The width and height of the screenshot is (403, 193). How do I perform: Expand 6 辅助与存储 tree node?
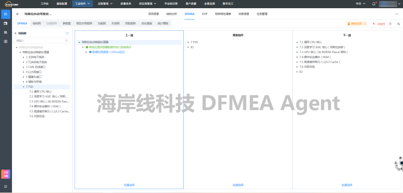click(24, 82)
